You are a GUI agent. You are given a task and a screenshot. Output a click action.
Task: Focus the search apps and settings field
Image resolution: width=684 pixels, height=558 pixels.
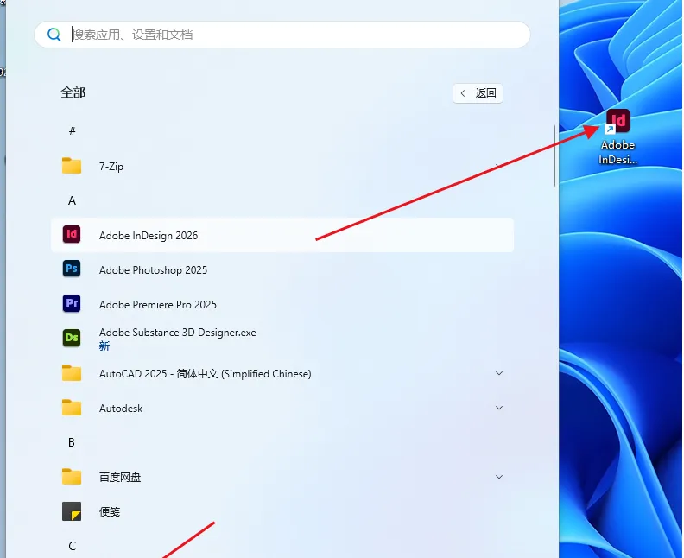282,35
